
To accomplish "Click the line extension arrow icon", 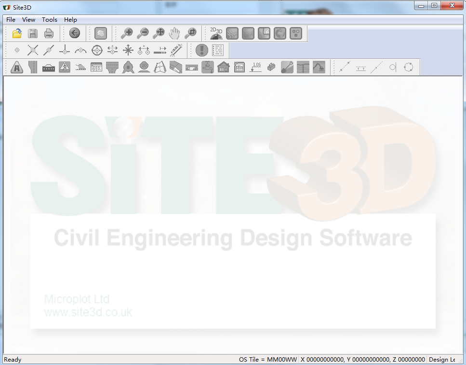I will (x=160, y=50).
